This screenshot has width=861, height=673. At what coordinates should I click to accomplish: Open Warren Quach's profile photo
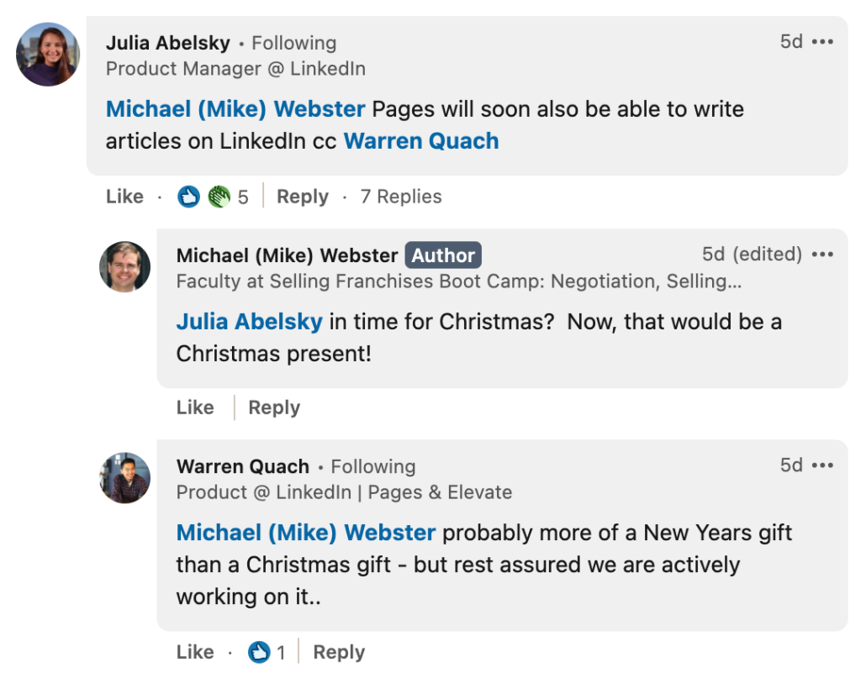[x=124, y=478]
